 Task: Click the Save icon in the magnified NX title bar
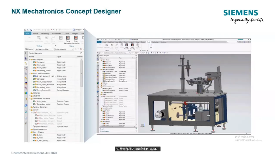31,30
